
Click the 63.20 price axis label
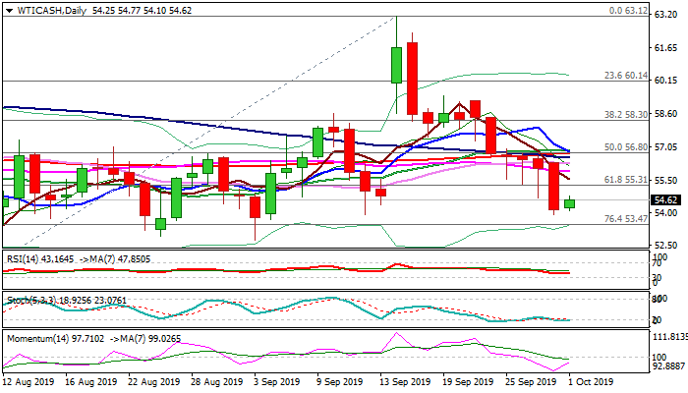665,15
